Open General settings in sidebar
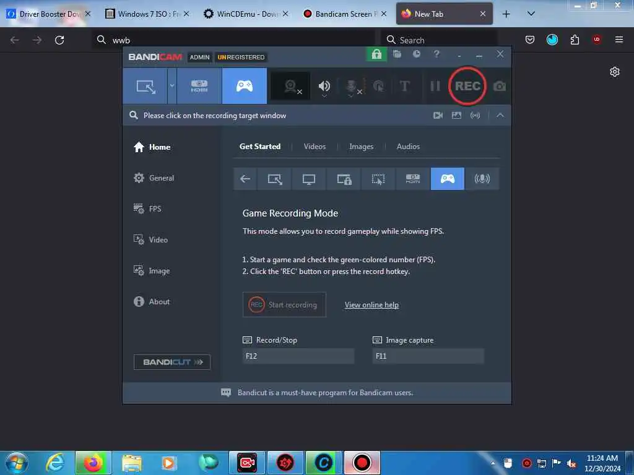Screen dimensions: 634x475 (154, 178)
